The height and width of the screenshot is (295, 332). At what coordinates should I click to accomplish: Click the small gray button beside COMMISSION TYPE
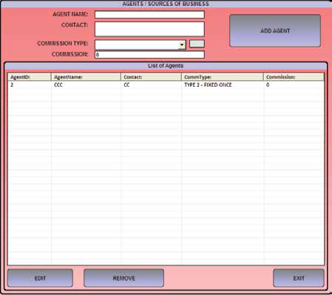[x=197, y=44]
